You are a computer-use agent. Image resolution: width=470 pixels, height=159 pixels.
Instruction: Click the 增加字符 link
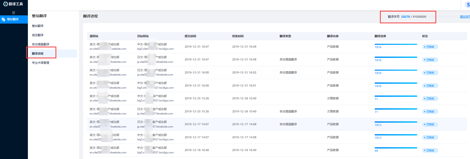tap(465, 17)
